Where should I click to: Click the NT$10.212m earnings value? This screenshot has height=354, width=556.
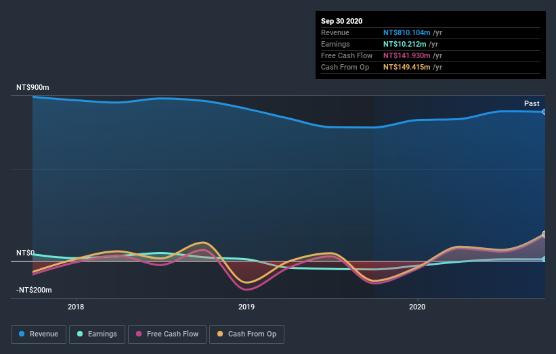[x=404, y=44]
